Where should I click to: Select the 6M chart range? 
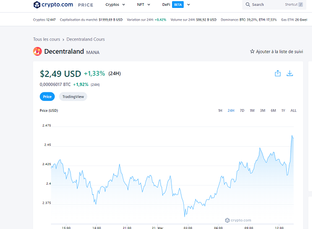[x=273, y=110]
